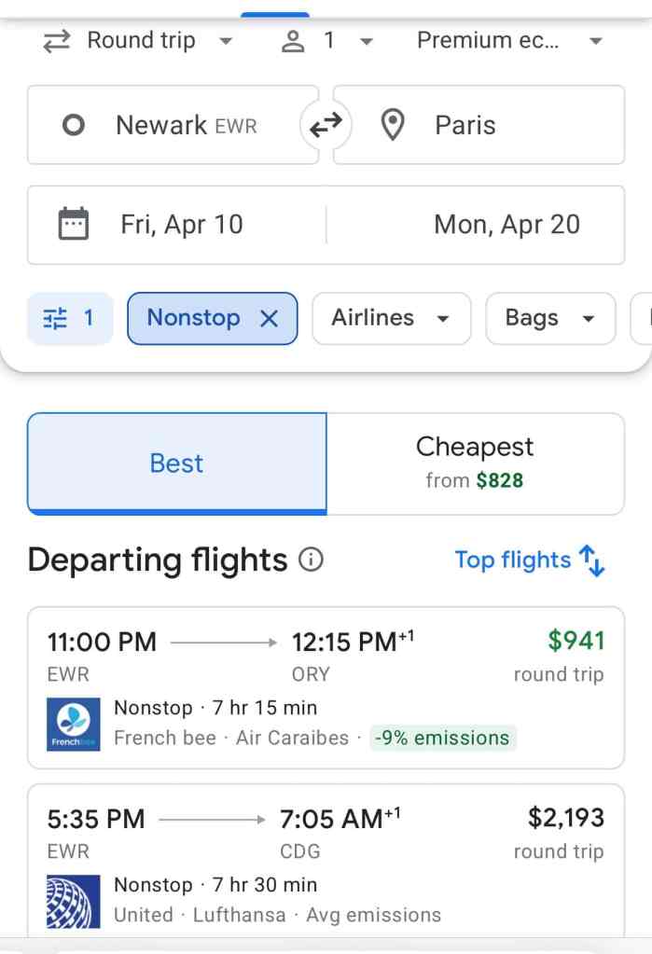Screen dimensions: 652x954
Task: Open the Airlines filter dropdown
Action: pyautogui.click(x=391, y=318)
